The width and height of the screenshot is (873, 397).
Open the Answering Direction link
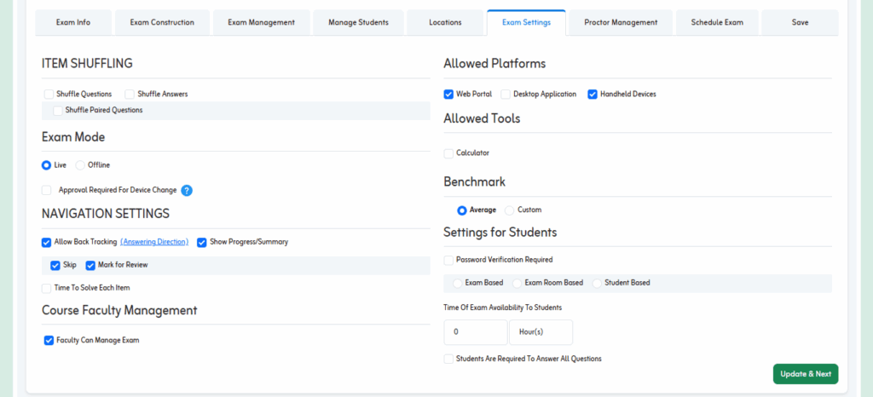(153, 242)
